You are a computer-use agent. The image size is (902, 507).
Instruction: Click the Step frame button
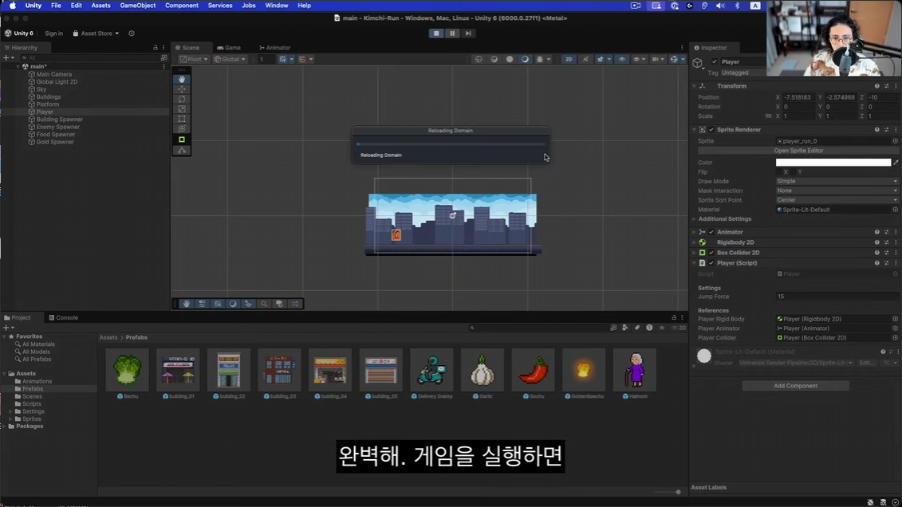[468, 33]
